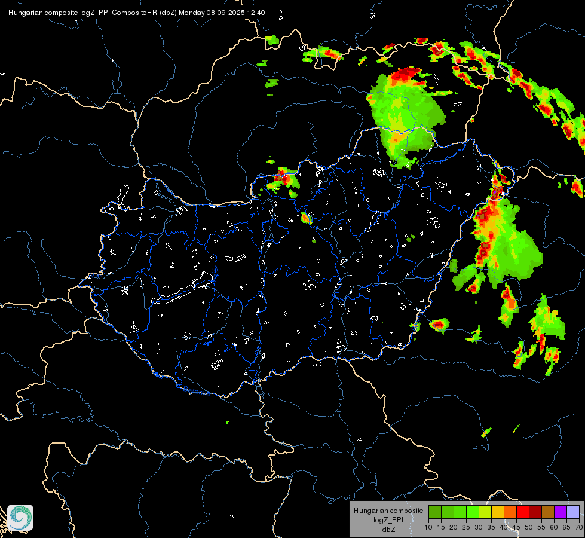Click the 25–30 dBZ bright green legend swatch
The image size is (585, 538).
[473, 512]
